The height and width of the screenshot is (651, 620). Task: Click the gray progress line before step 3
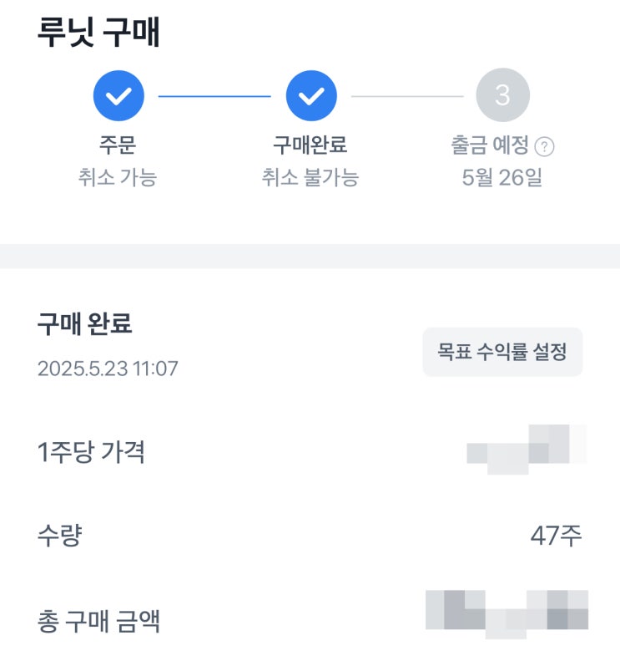tap(407, 96)
